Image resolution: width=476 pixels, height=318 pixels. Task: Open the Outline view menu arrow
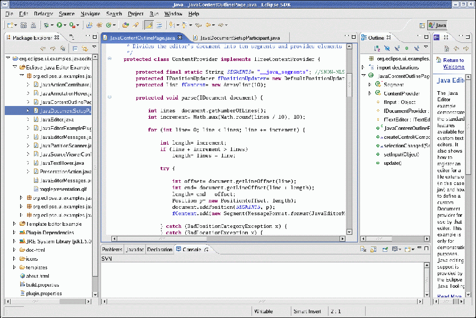(426, 47)
